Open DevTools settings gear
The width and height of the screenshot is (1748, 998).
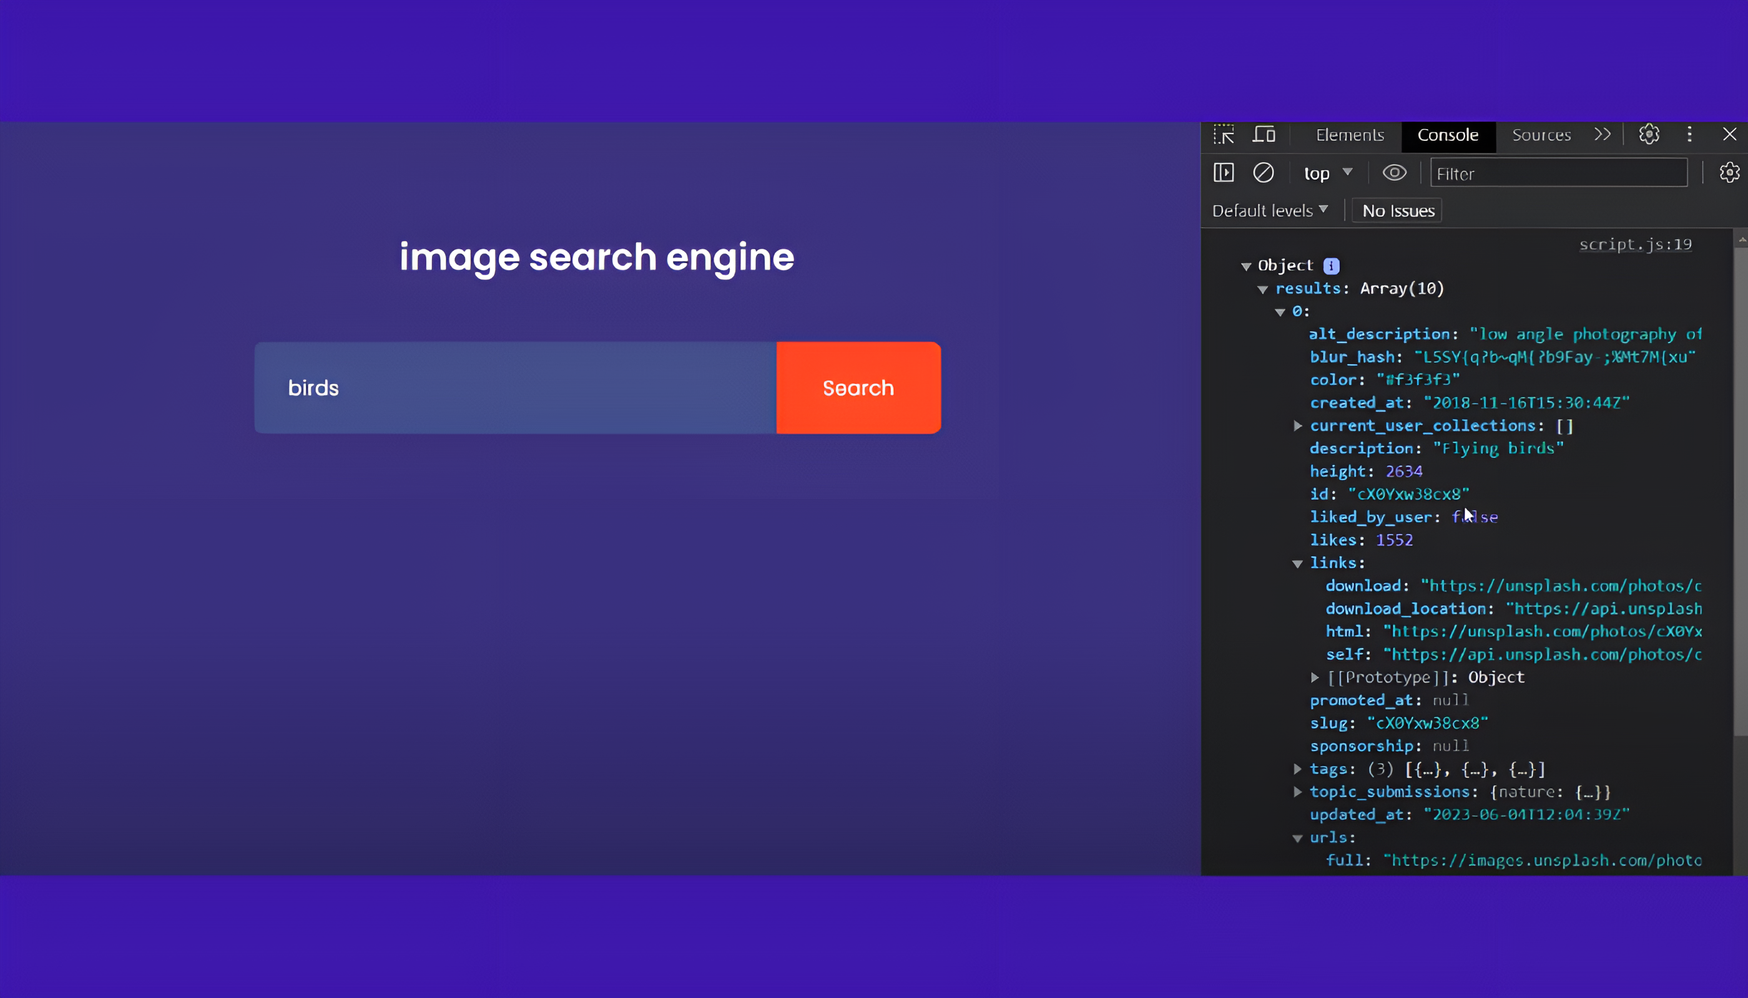1649,134
